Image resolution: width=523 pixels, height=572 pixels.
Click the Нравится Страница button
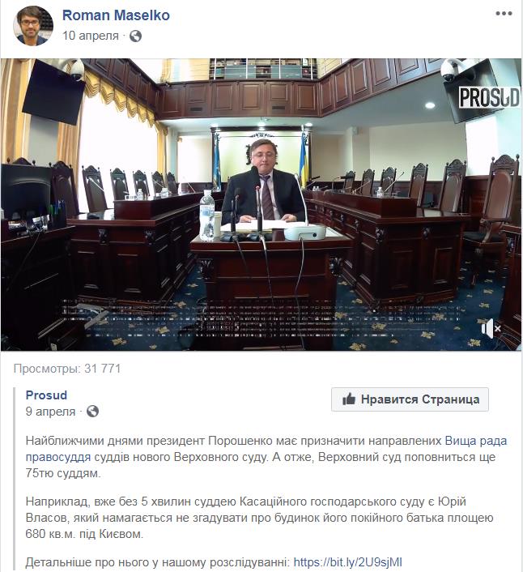410,399
